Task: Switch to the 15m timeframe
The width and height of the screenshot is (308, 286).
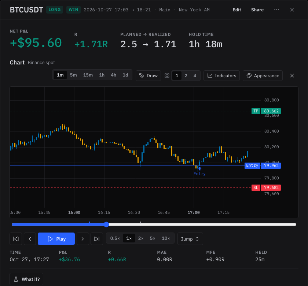Action: coord(88,75)
